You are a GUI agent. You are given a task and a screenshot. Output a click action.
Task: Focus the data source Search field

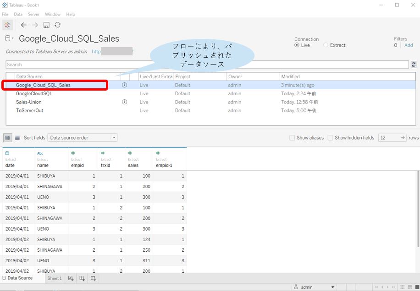point(207,65)
